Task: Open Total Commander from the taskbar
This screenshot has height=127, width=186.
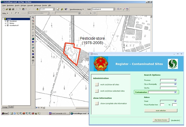Action: click(59, 113)
